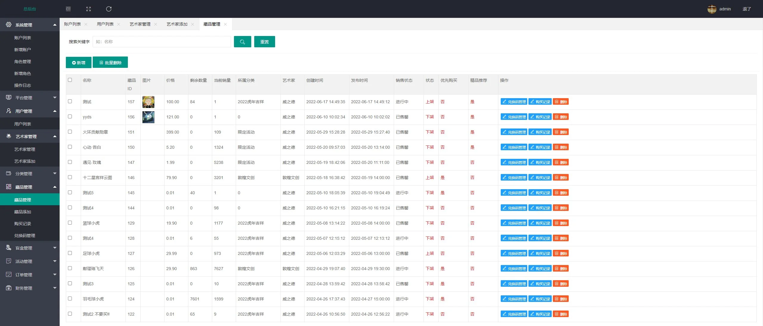The image size is (763, 326).
Task: Click the refresh page icon
Action: [x=109, y=9]
